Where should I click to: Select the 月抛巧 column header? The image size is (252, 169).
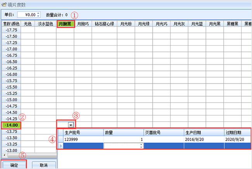[x=83, y=24]
